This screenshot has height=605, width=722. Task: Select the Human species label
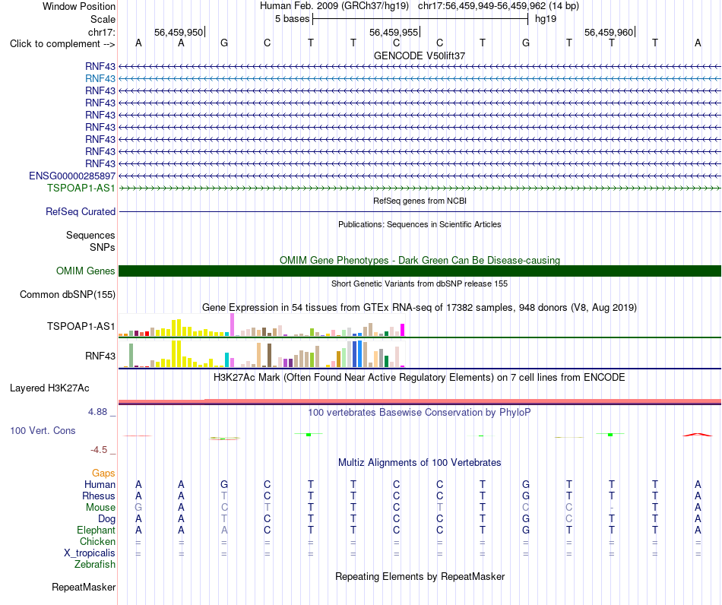coord(100,484)
